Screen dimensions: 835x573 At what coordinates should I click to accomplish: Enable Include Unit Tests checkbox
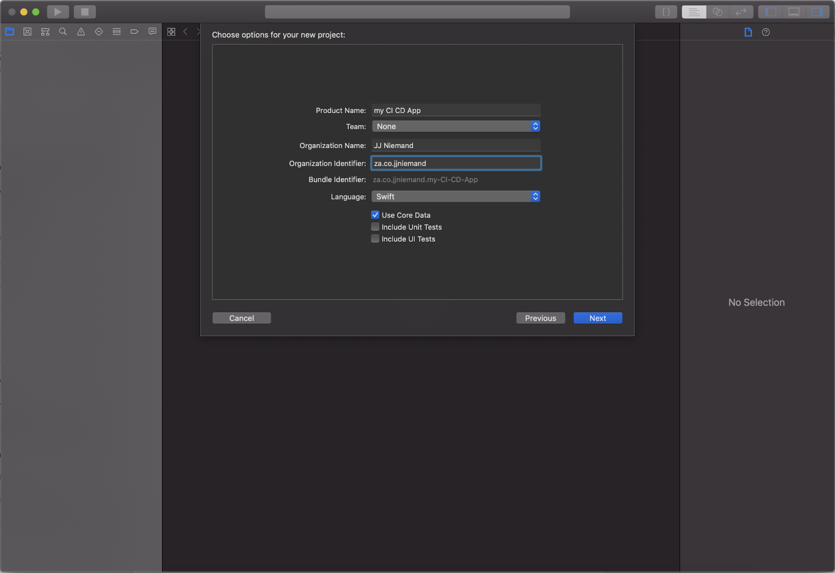pos(375,227)
